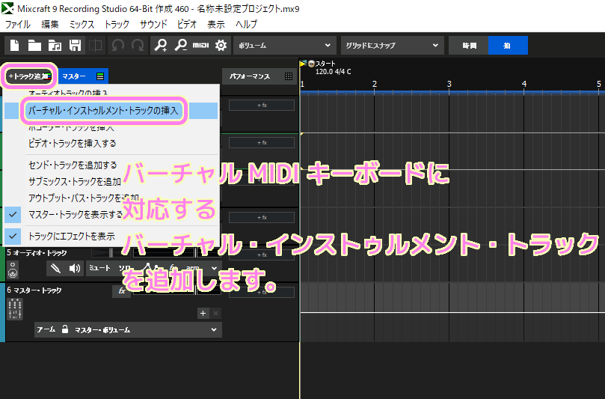Click the add sound file folder-with-note icon
Screen dimensions: 605x399
pyautogui.click(x=55, y=45)
